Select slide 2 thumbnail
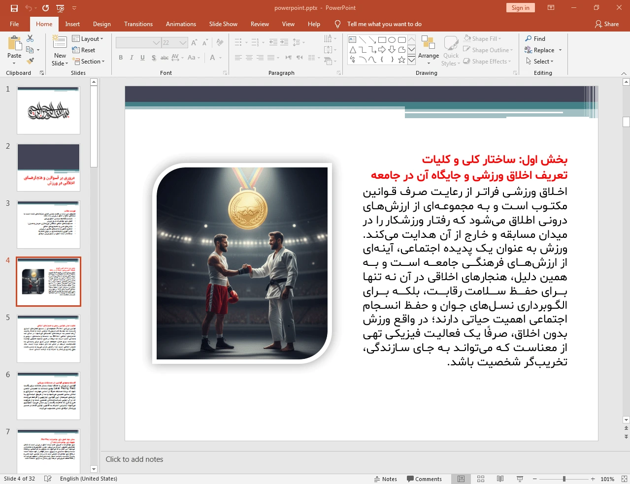 (x=48, y=167)
